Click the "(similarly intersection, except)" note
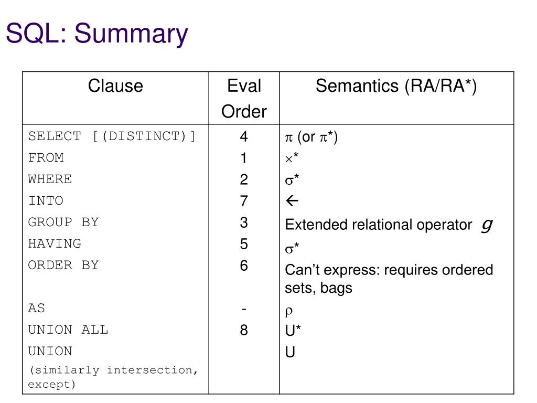This screenshot has height=403, width=537. pos(113,377)
